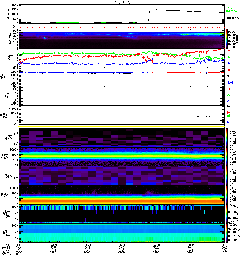Screen dimensions: 243x259
Task: Select the black Ni density legend label
Action: click(228, 76)
